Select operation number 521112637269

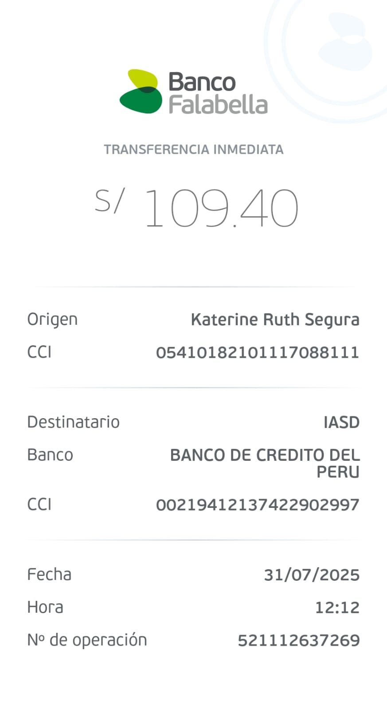pos(298,640)
